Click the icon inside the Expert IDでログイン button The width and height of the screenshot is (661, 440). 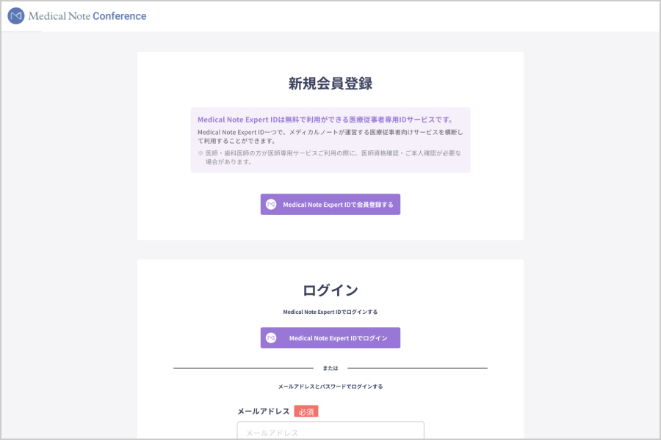point(271,337)
